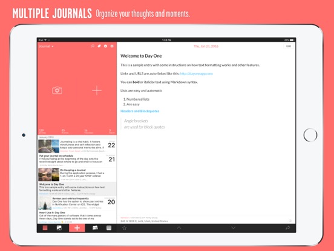Switch to timeline list tab
Screen dimensions: 334x251
[x=45, y=228]
